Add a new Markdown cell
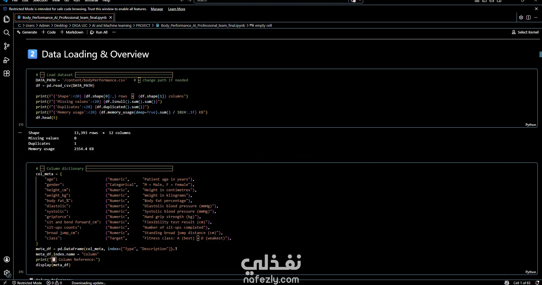 [x=72, y=32]
